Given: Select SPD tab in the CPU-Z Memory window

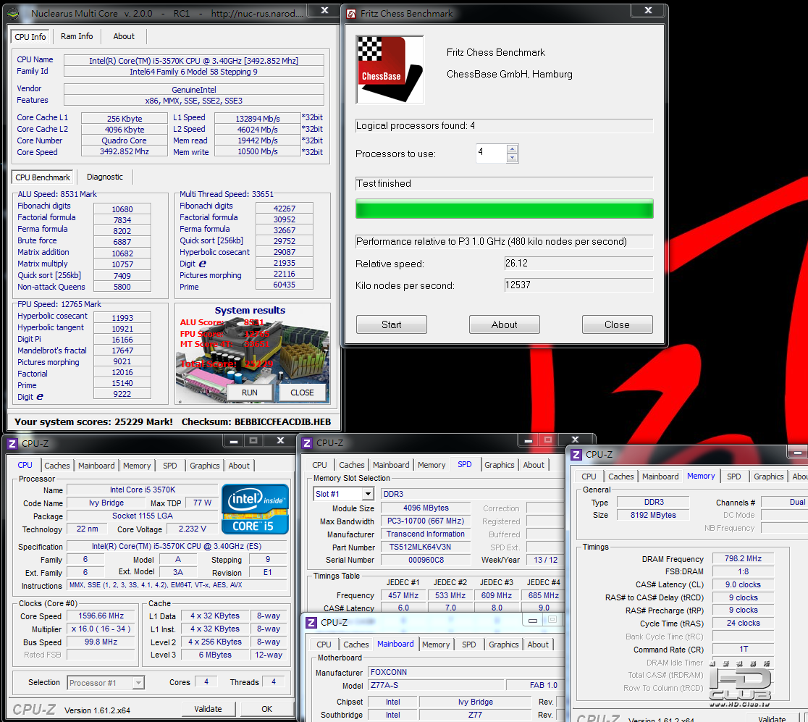Looking at the screenshot, I should [x=734, y=477].
